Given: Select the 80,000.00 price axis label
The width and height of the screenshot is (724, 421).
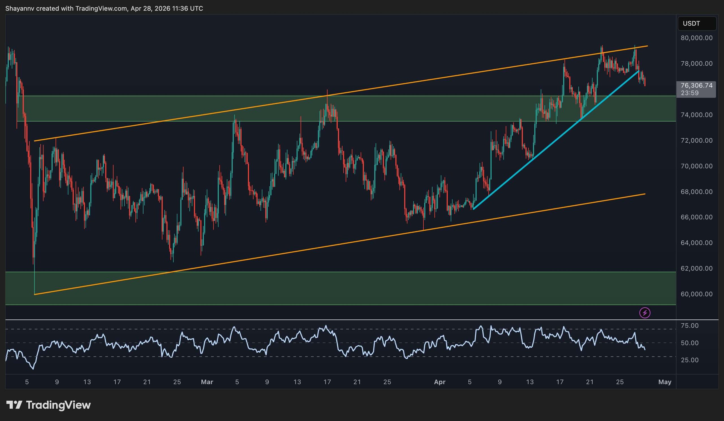Looking at the screenshot, I should (x=696, y=38).
